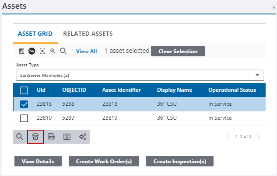Click the first square icon in top toolbar
The image size is (277, 176).
(21, 51)
